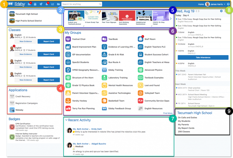The width and height of the screenshot is (233, 158).
Task: Click the Search for anything field
Action: pyautogui.click(x=81, y=4)
